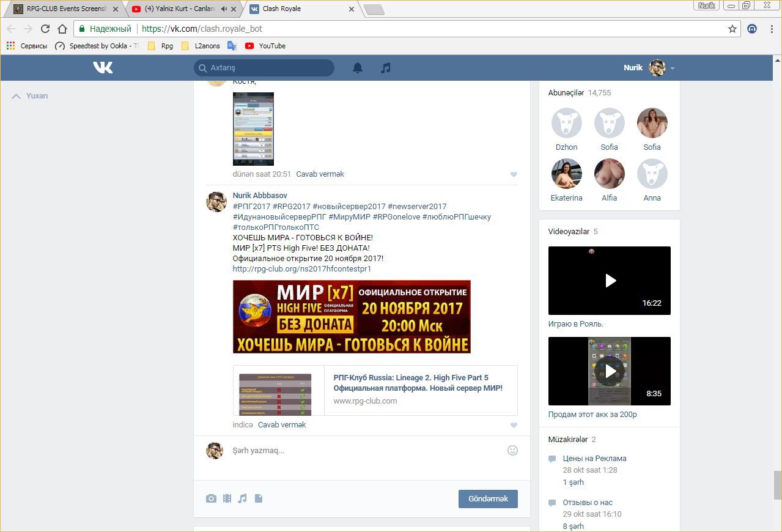Open the music note icon in header
Image resolution: width=782 pixels, height=532 pixels.
tap(385, 68)
